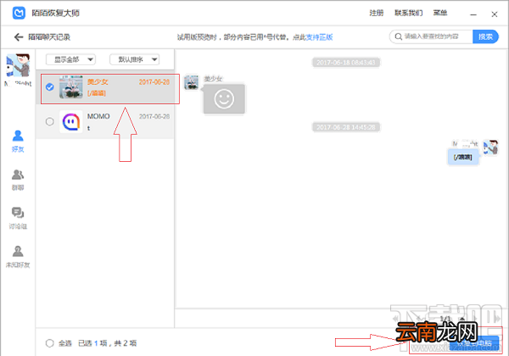Screen dimensions: 509x356
Task: Select the MOMO conversation row
Action: pos(105,121)
